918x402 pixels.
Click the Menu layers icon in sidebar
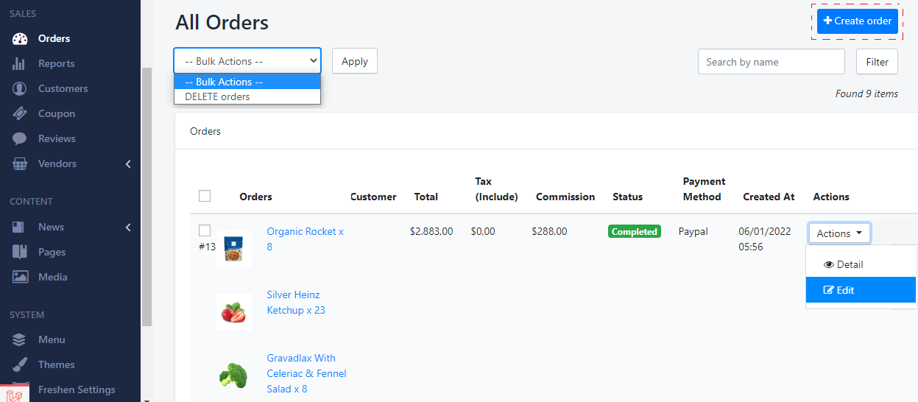pyautogui.click(x=20, y=340)
